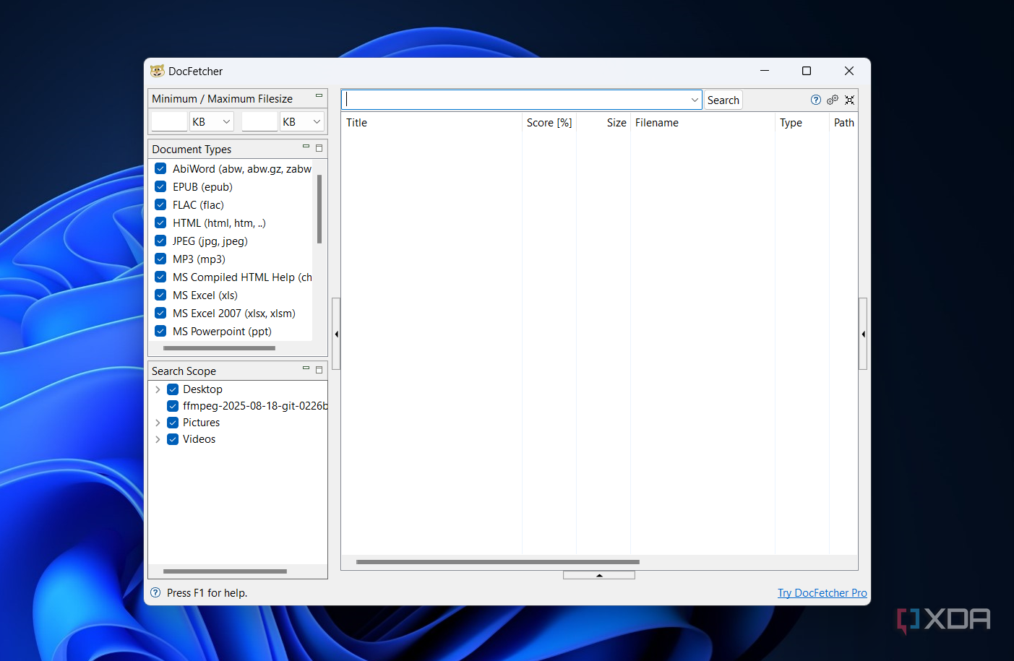Minimize the Minimum / Maximum Filesize panel
The image size is (1014, 661).
click(x=319, y=96)
